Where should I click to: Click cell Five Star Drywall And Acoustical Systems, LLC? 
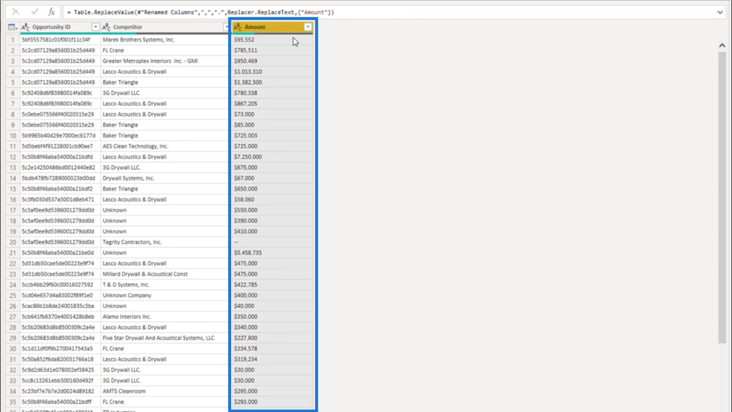click(159, 338)
